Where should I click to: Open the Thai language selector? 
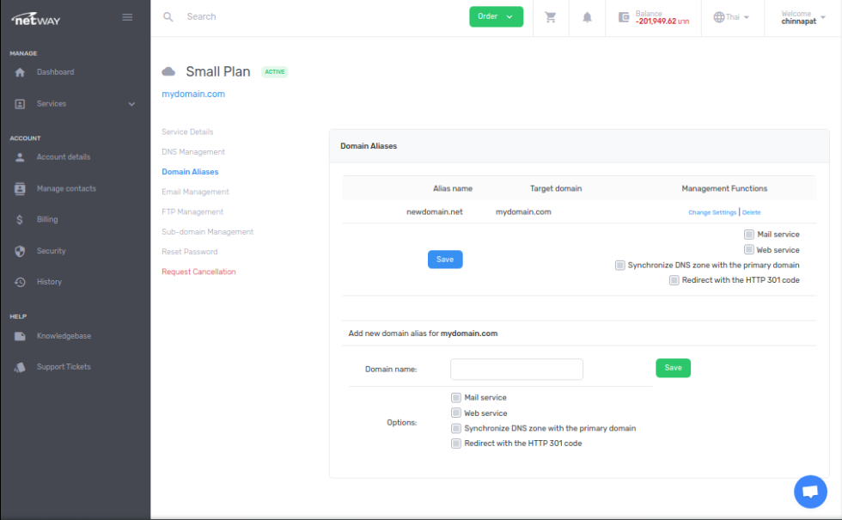(731, 17)
